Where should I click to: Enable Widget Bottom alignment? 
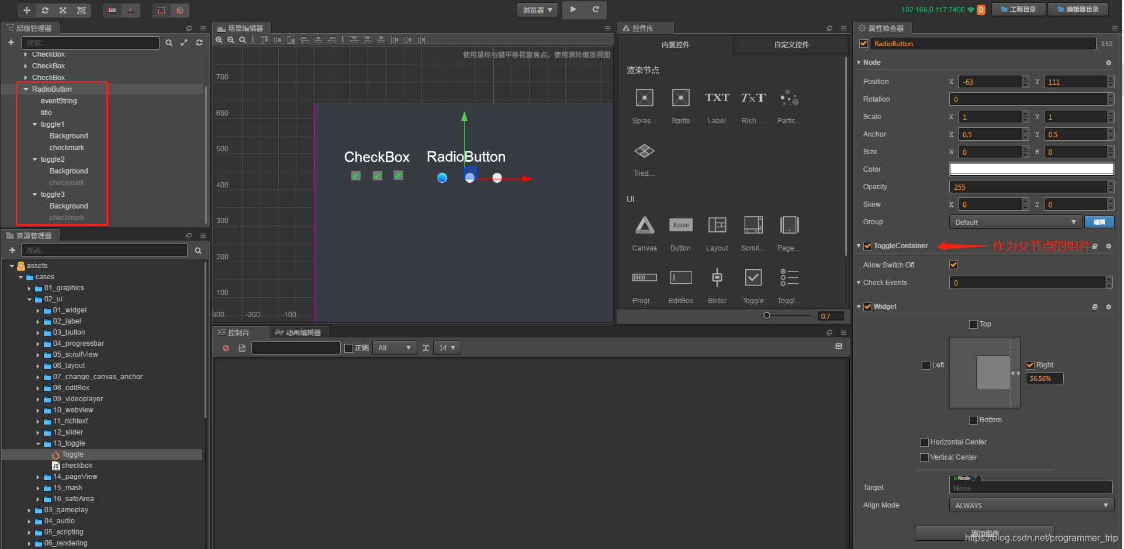(973, 420)
